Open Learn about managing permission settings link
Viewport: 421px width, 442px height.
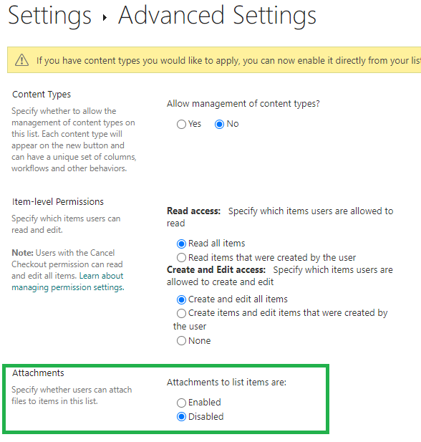(x=67, y=282)
